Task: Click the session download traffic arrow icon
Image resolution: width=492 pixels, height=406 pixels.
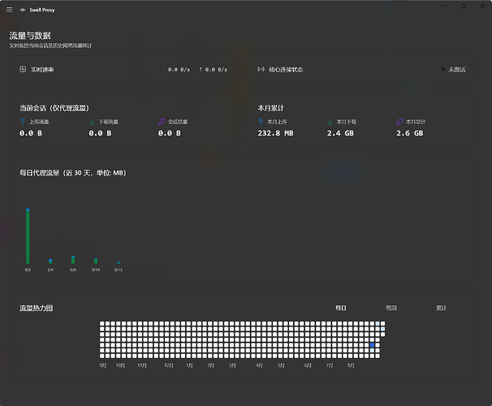Action: tap(92, 122)
